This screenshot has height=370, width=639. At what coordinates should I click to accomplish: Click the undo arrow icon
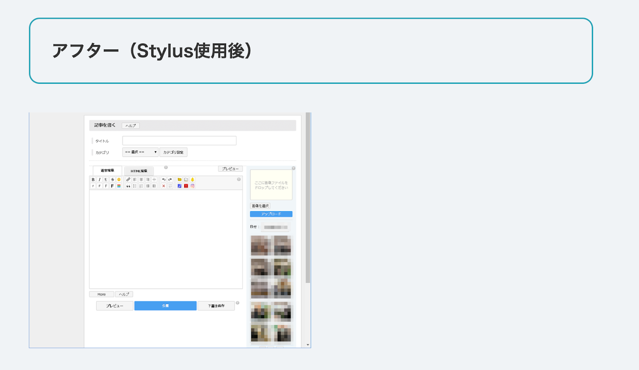164,179
